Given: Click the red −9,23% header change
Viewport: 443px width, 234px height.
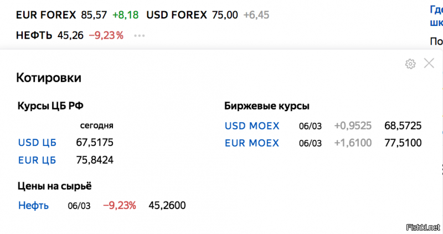Looking at the screenshot, I should pos(106,35).
